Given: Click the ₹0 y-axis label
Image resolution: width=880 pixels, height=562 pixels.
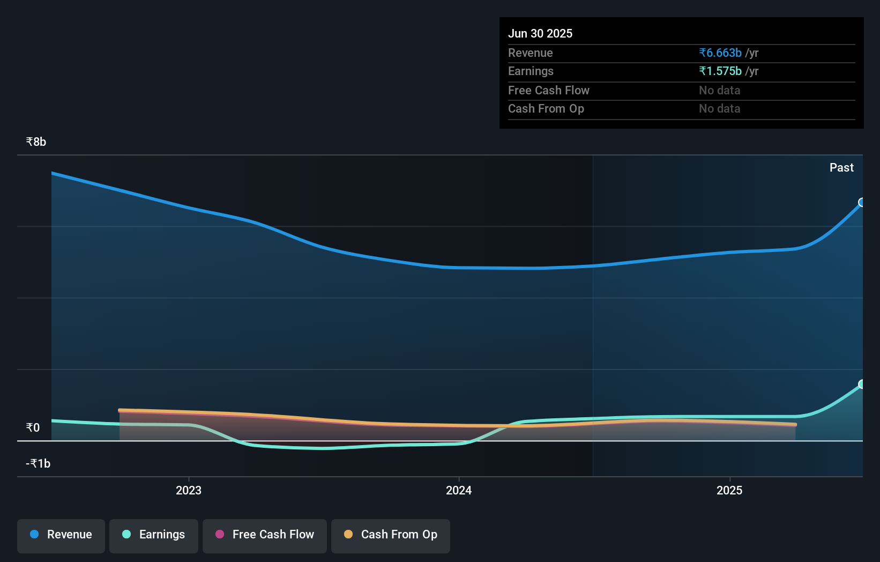Looking at the screenshot, I should [x=33, y=427].
